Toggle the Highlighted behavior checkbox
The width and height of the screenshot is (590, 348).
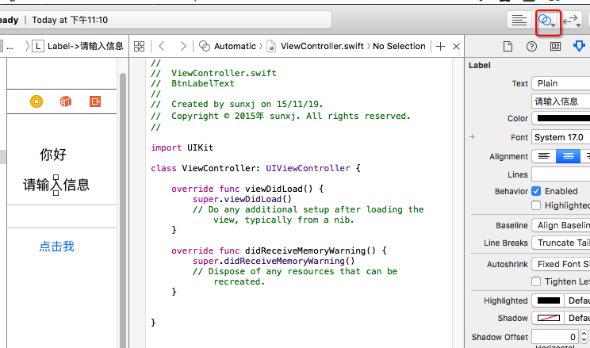pyautogui.click(x=536, y=205)
